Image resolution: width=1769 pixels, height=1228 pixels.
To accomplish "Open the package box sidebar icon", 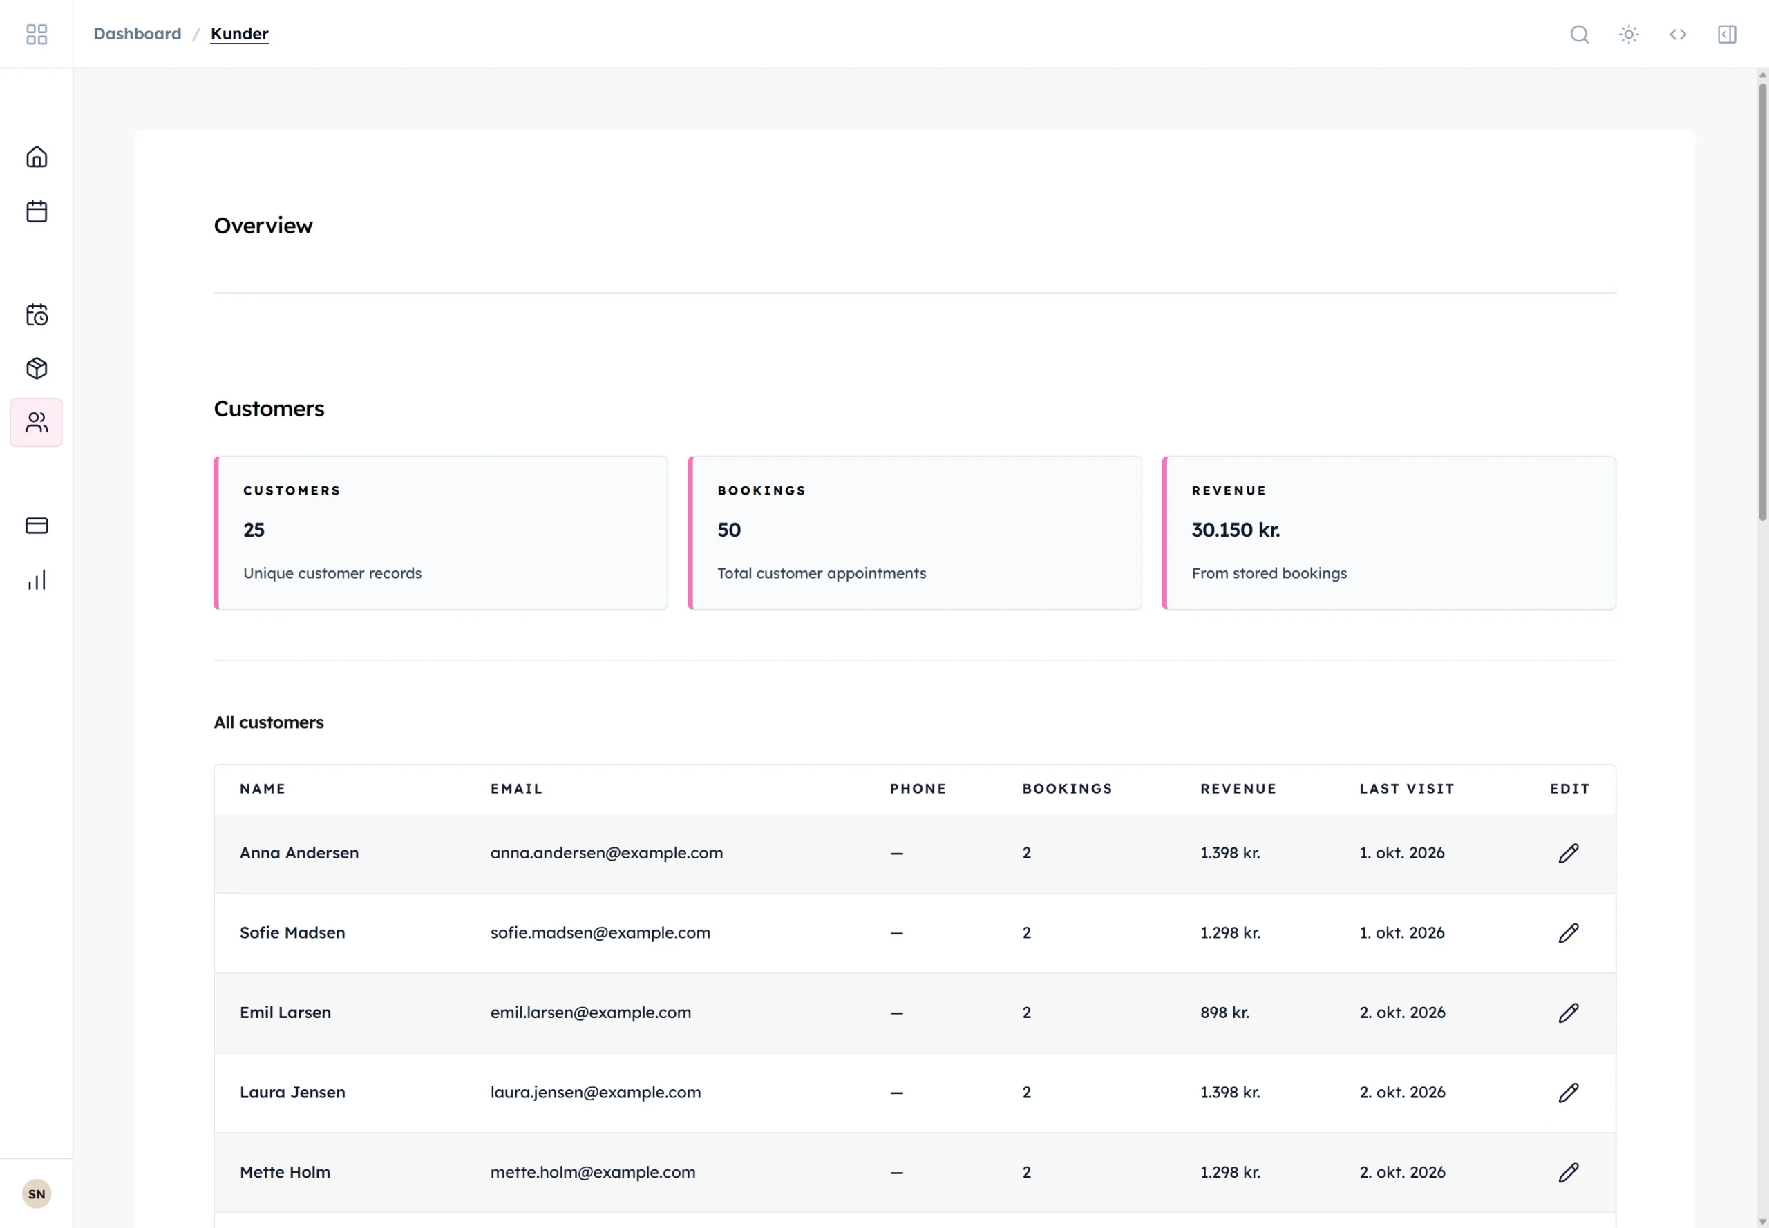I will [36, 369].
